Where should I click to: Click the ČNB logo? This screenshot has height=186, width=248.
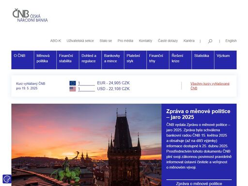pyautogui.click(x=30, y=15)
